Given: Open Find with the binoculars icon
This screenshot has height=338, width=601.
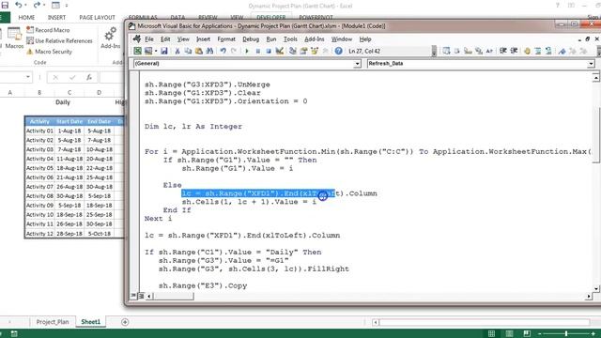Looking at the screenshot, I should click(x=209, y=51).
